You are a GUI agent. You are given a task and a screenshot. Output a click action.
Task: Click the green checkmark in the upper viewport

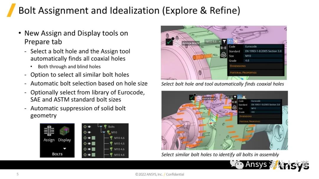coord(169,42)
